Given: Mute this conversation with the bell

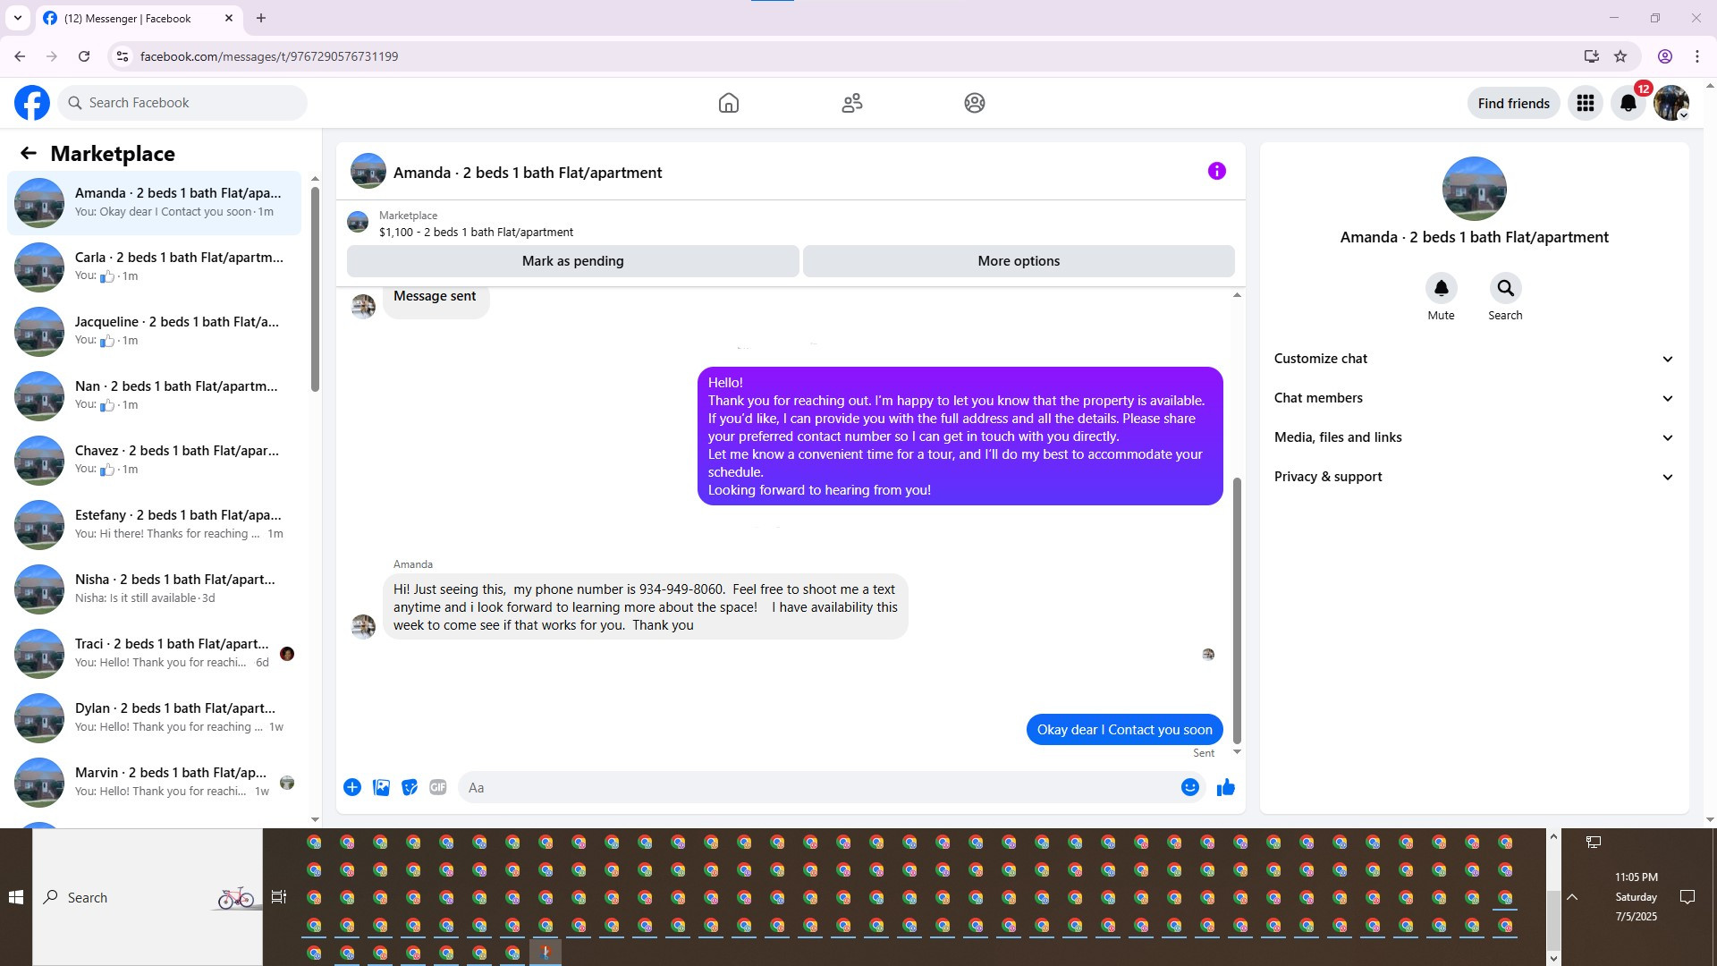Looking at the screenshot, I should [1441, 289].
